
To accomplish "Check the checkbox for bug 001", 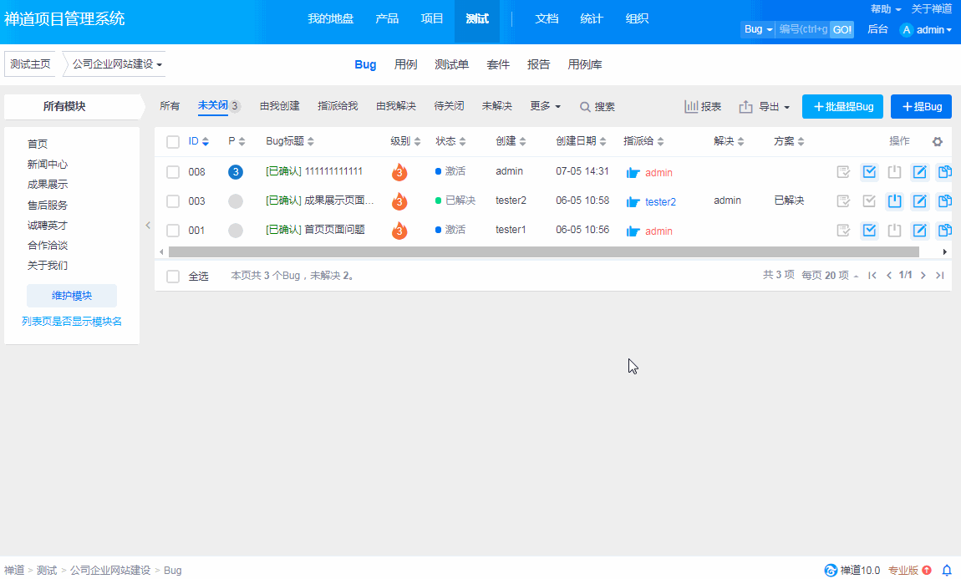I will (173, 231).
